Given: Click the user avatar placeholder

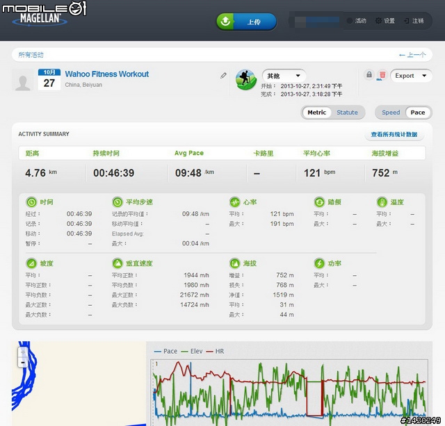Looking at the screenshot, I should tap(22, 80).
